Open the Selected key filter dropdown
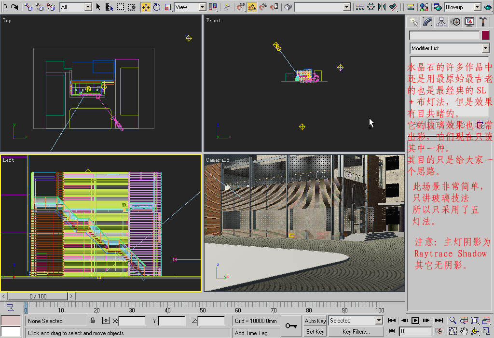 coord(379,321)
